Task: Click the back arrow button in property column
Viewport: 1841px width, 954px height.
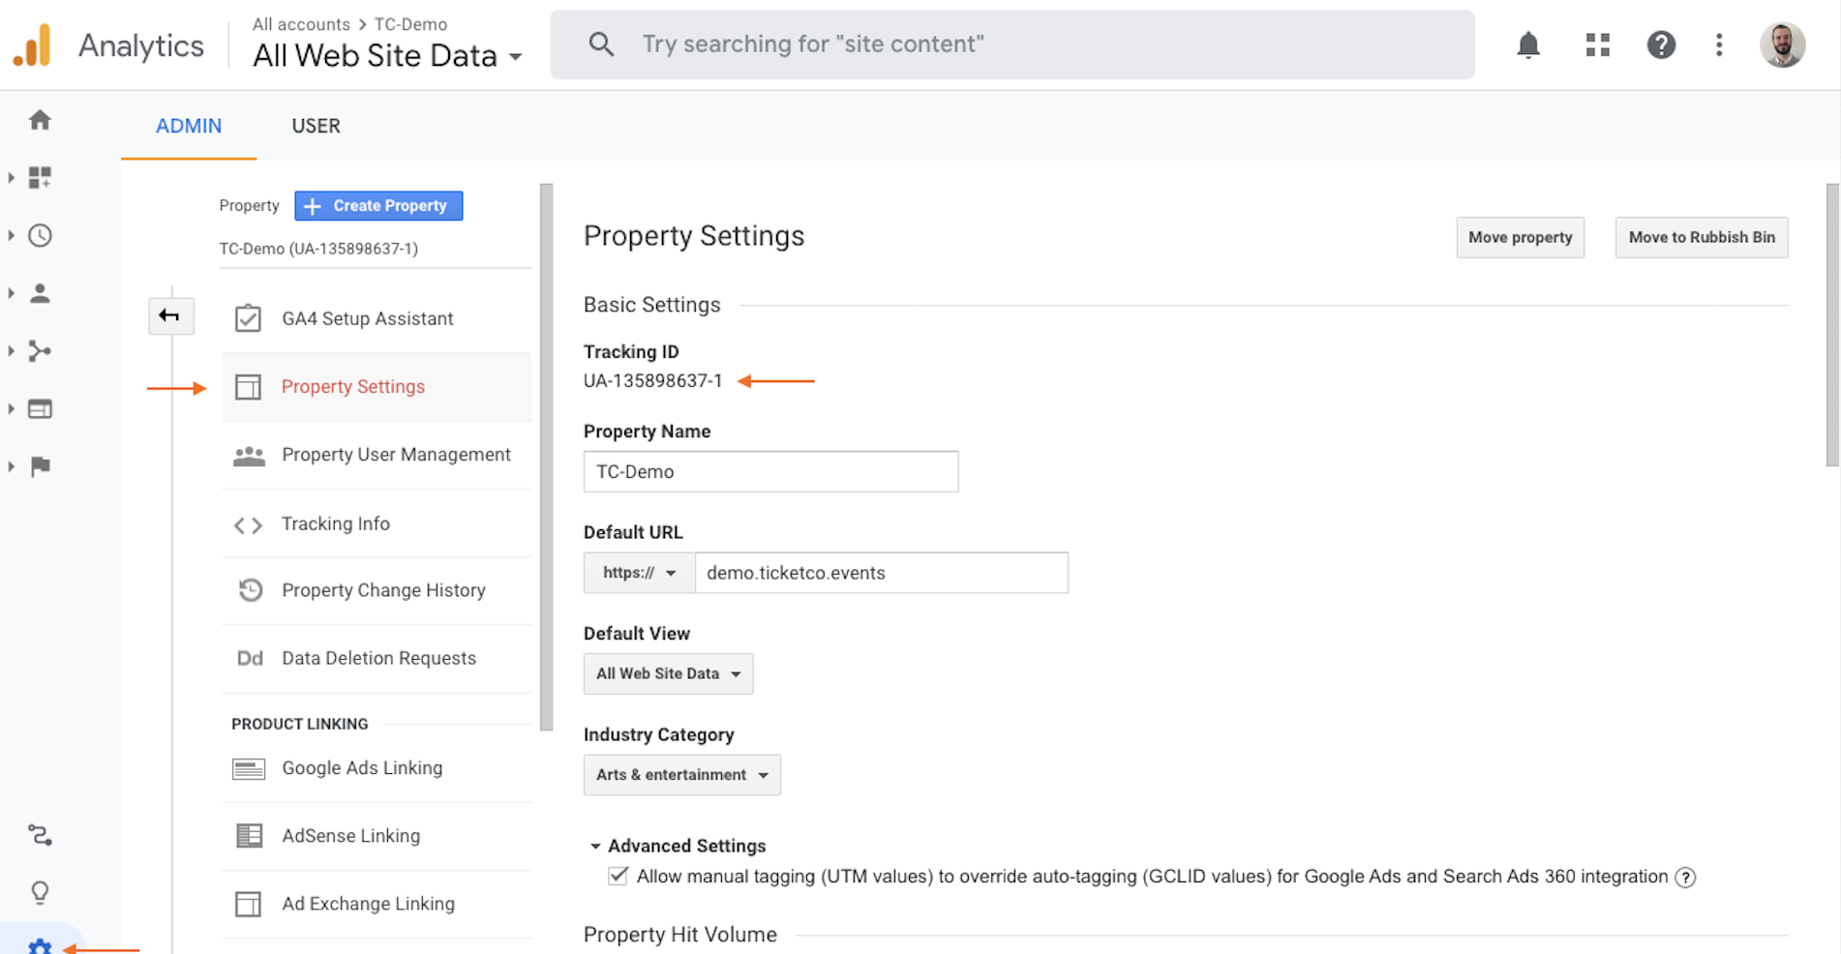Action: 170,315
